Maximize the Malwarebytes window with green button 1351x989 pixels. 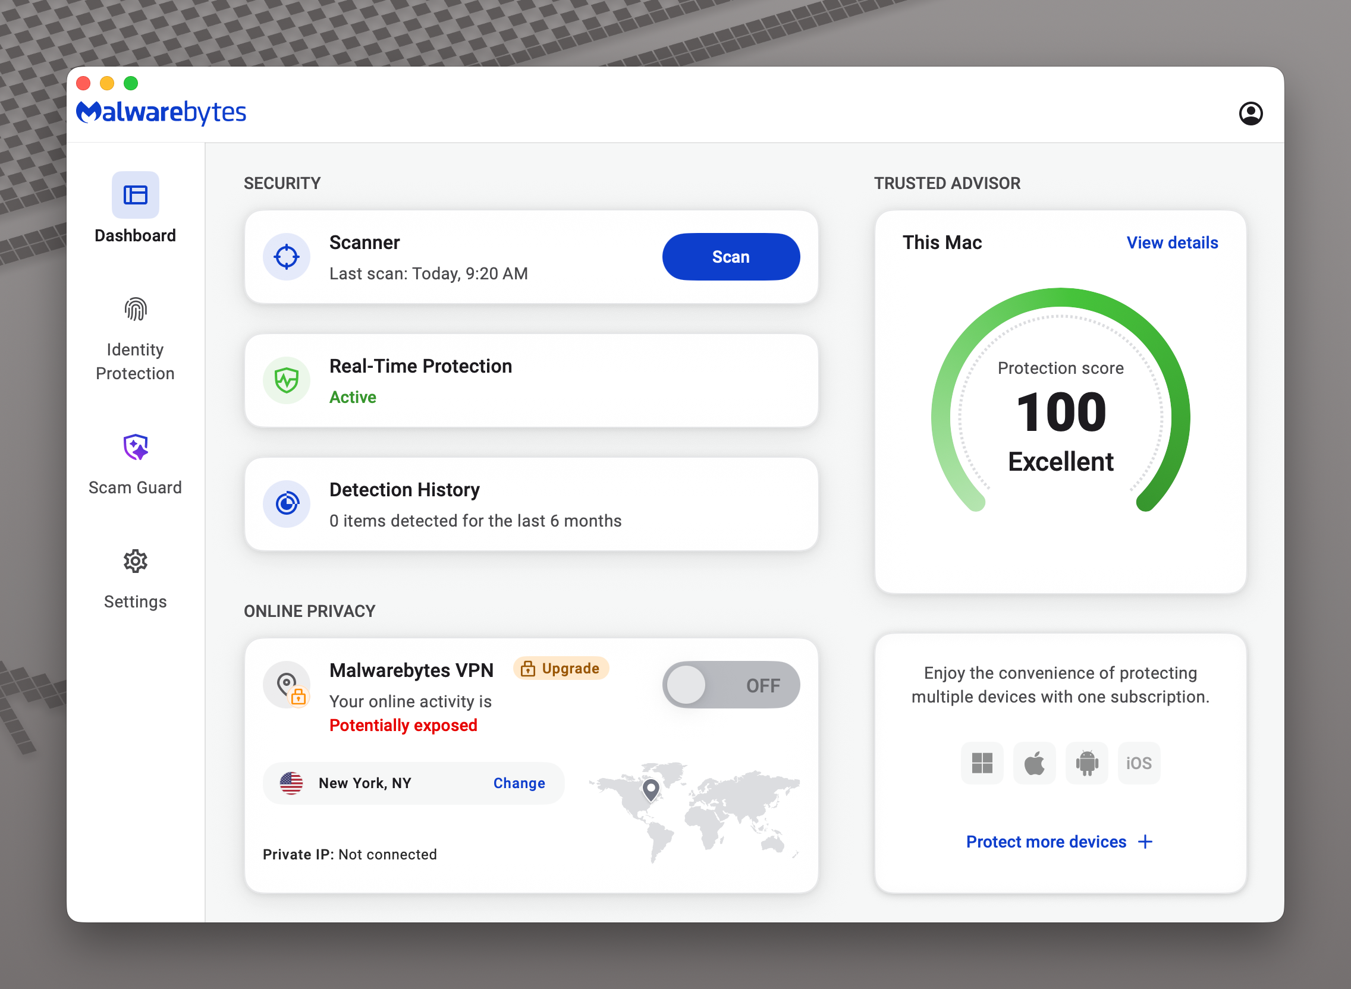pyautogui.click(x=131, y=83)
